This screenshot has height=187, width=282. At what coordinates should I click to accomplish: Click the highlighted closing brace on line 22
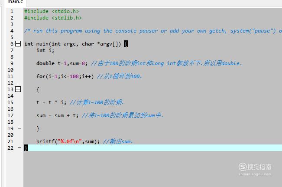tap(26, 148)
